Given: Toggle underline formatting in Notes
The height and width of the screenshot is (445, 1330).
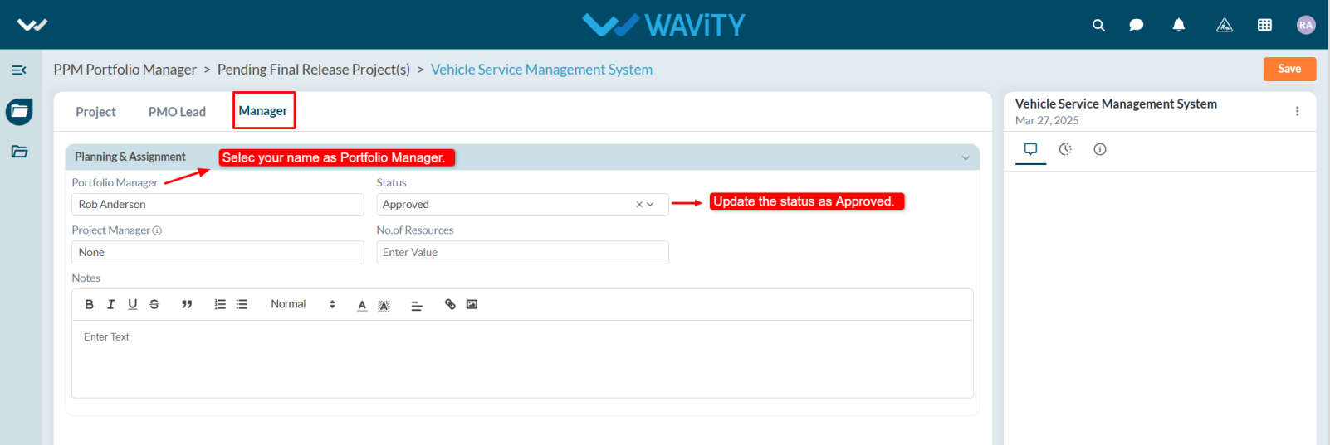Looking at the screenshot, I should tap(132, 304).
